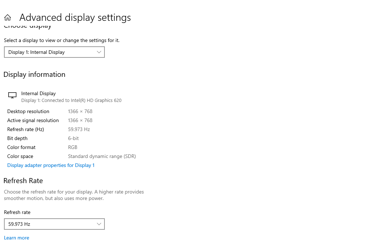Click the Display information heading

pyautogui.click(x=34, y=74)
